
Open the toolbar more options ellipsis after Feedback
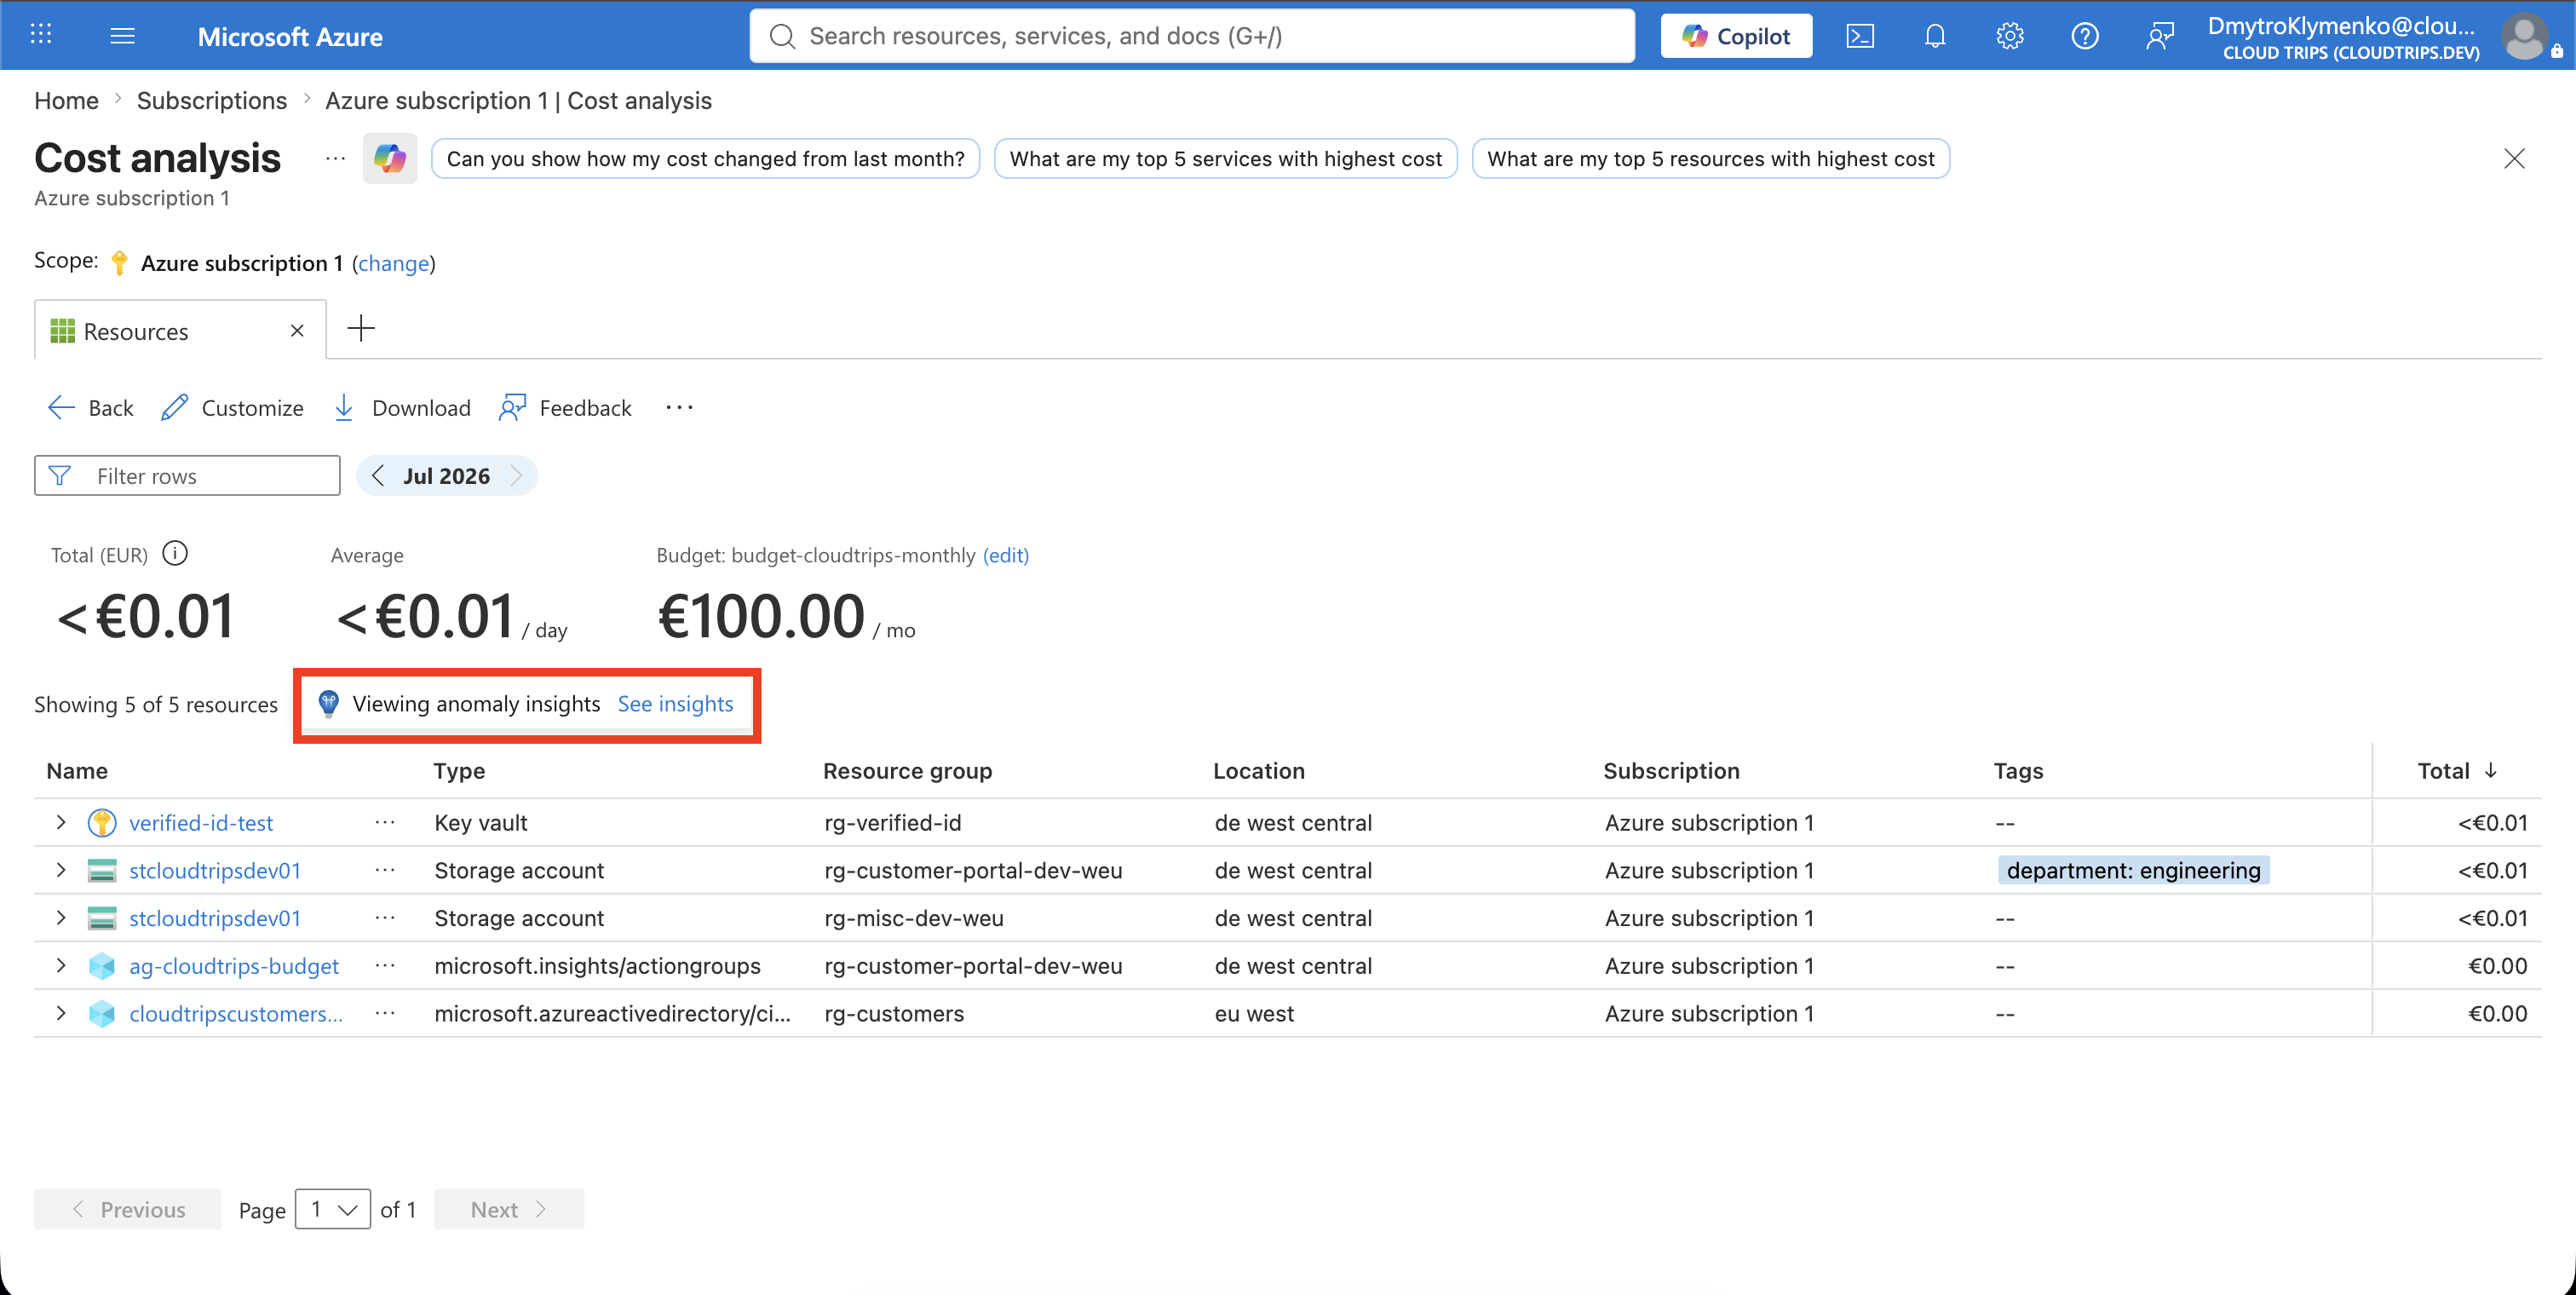click(679, 407)
